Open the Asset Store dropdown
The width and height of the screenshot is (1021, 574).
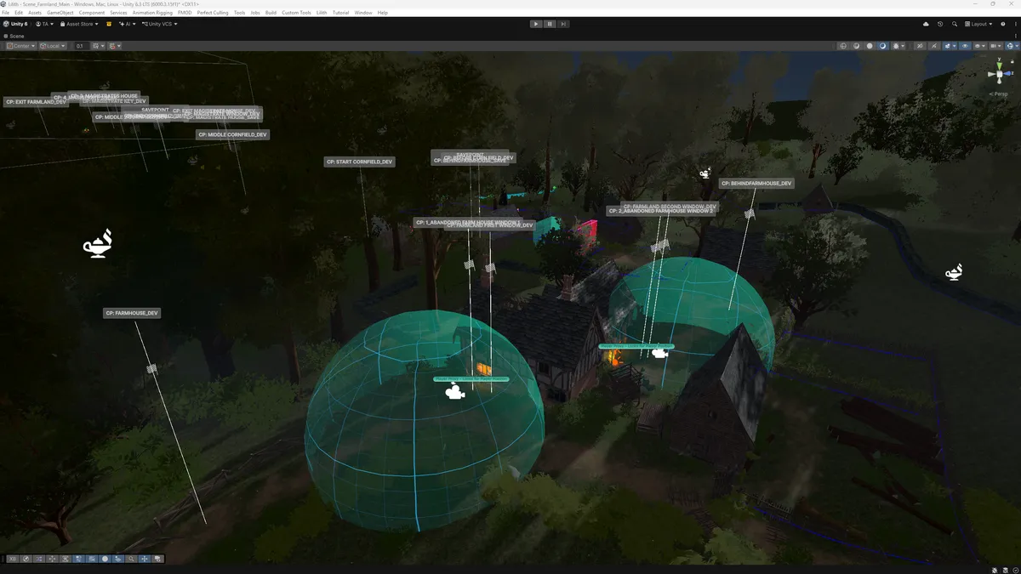[79, 24]
